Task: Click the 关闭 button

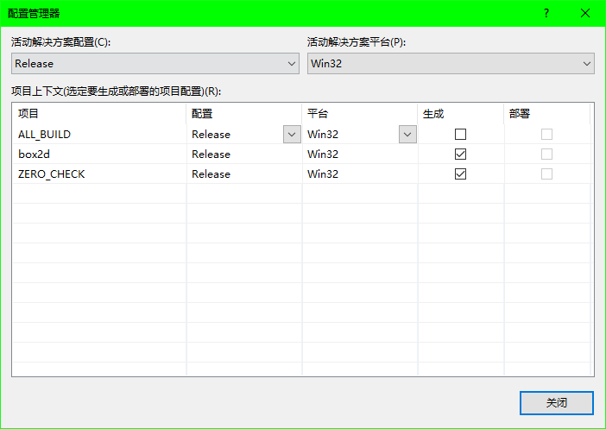Action: (x=556, y=402)
